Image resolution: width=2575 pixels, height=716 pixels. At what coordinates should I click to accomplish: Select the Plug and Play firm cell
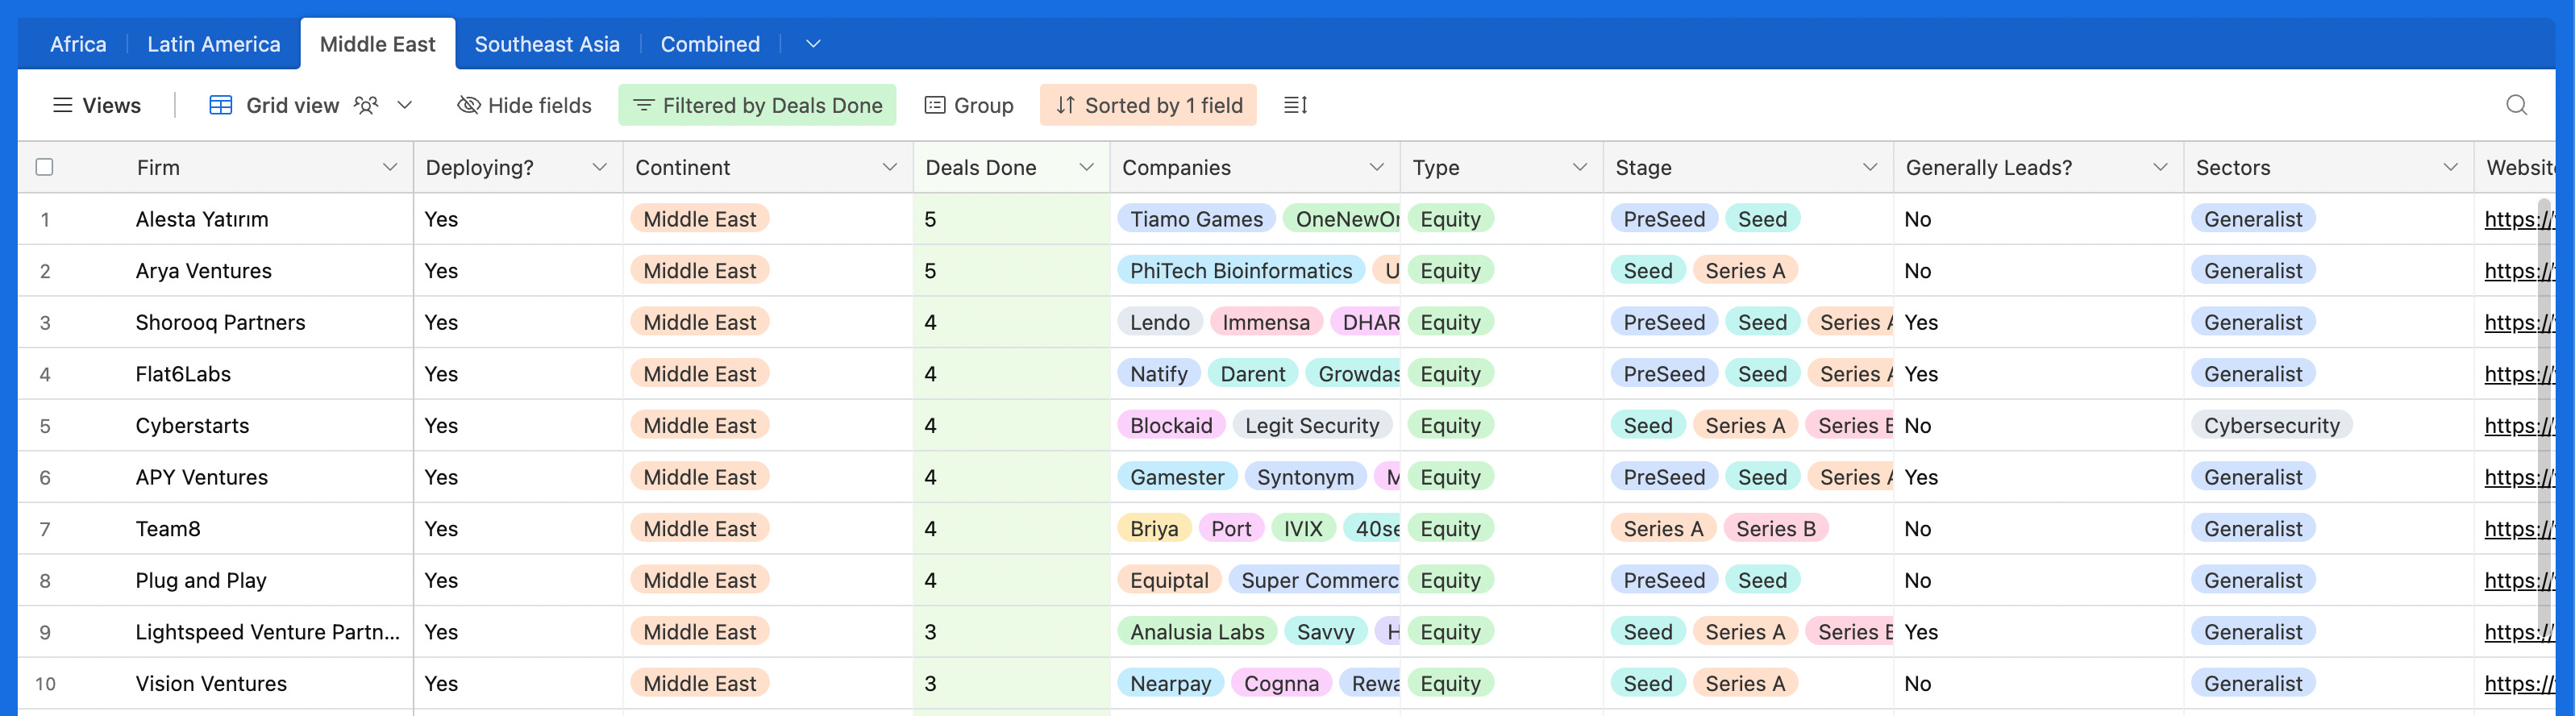point(201,580)
